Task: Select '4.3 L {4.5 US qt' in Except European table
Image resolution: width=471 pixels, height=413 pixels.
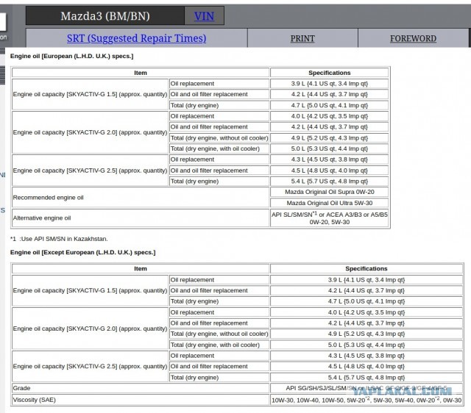Action: point(366,356)
